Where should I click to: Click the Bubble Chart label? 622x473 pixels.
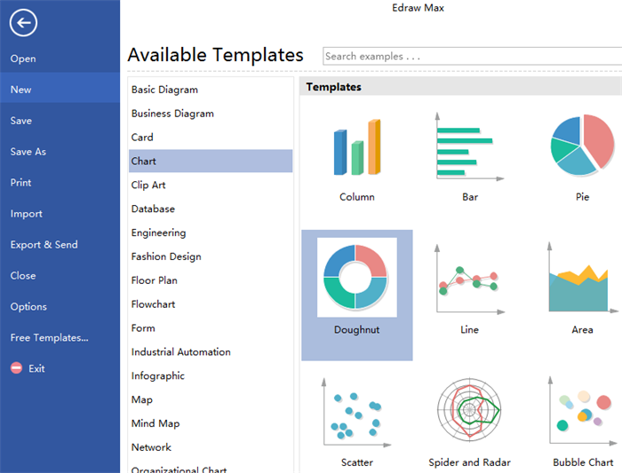pos(583,462)
